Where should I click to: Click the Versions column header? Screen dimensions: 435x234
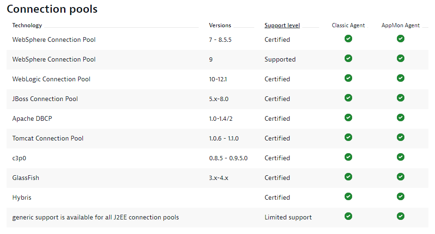220,25
